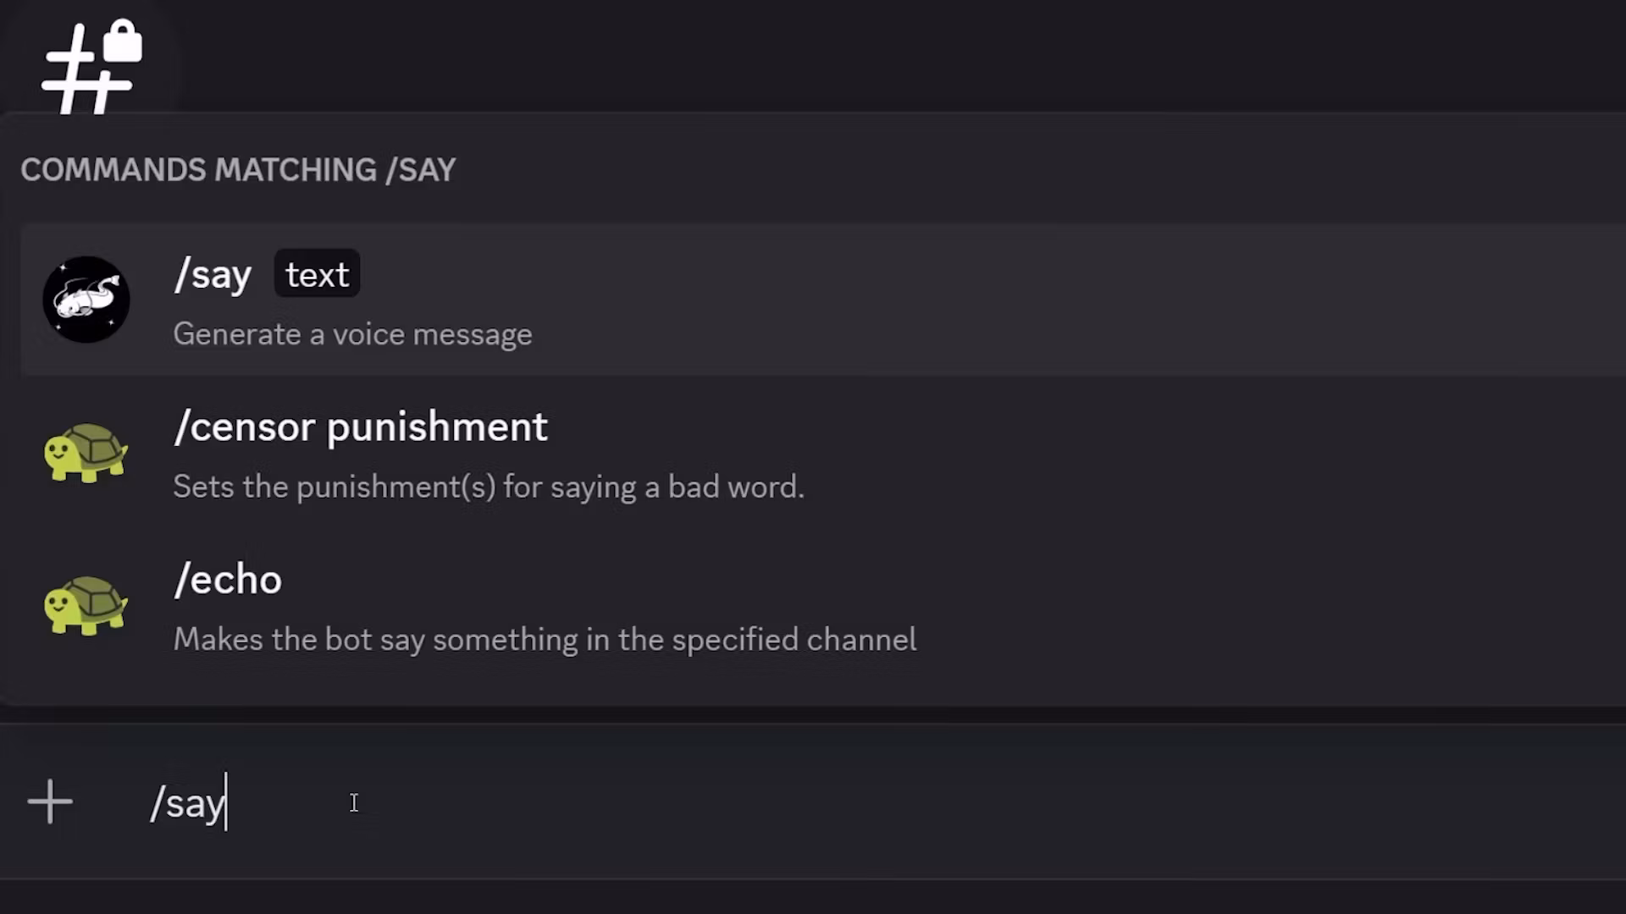The height and width of the screenshot is (914, 1626).
Task: Open the attachment plus icon in message bar
Action: [x=49, y=802]
